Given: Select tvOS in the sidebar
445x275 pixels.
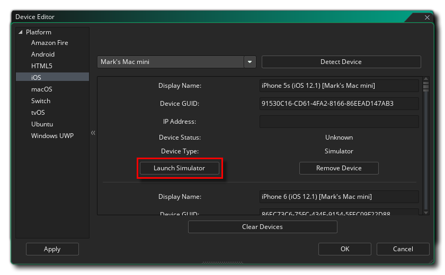Looking at the screenshot, I should tap(39, 113).
